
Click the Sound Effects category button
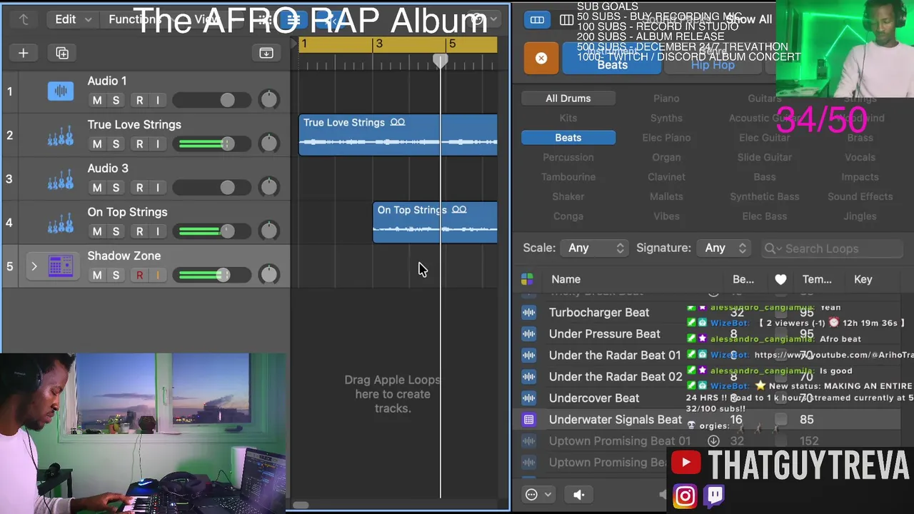pos(860,196)
